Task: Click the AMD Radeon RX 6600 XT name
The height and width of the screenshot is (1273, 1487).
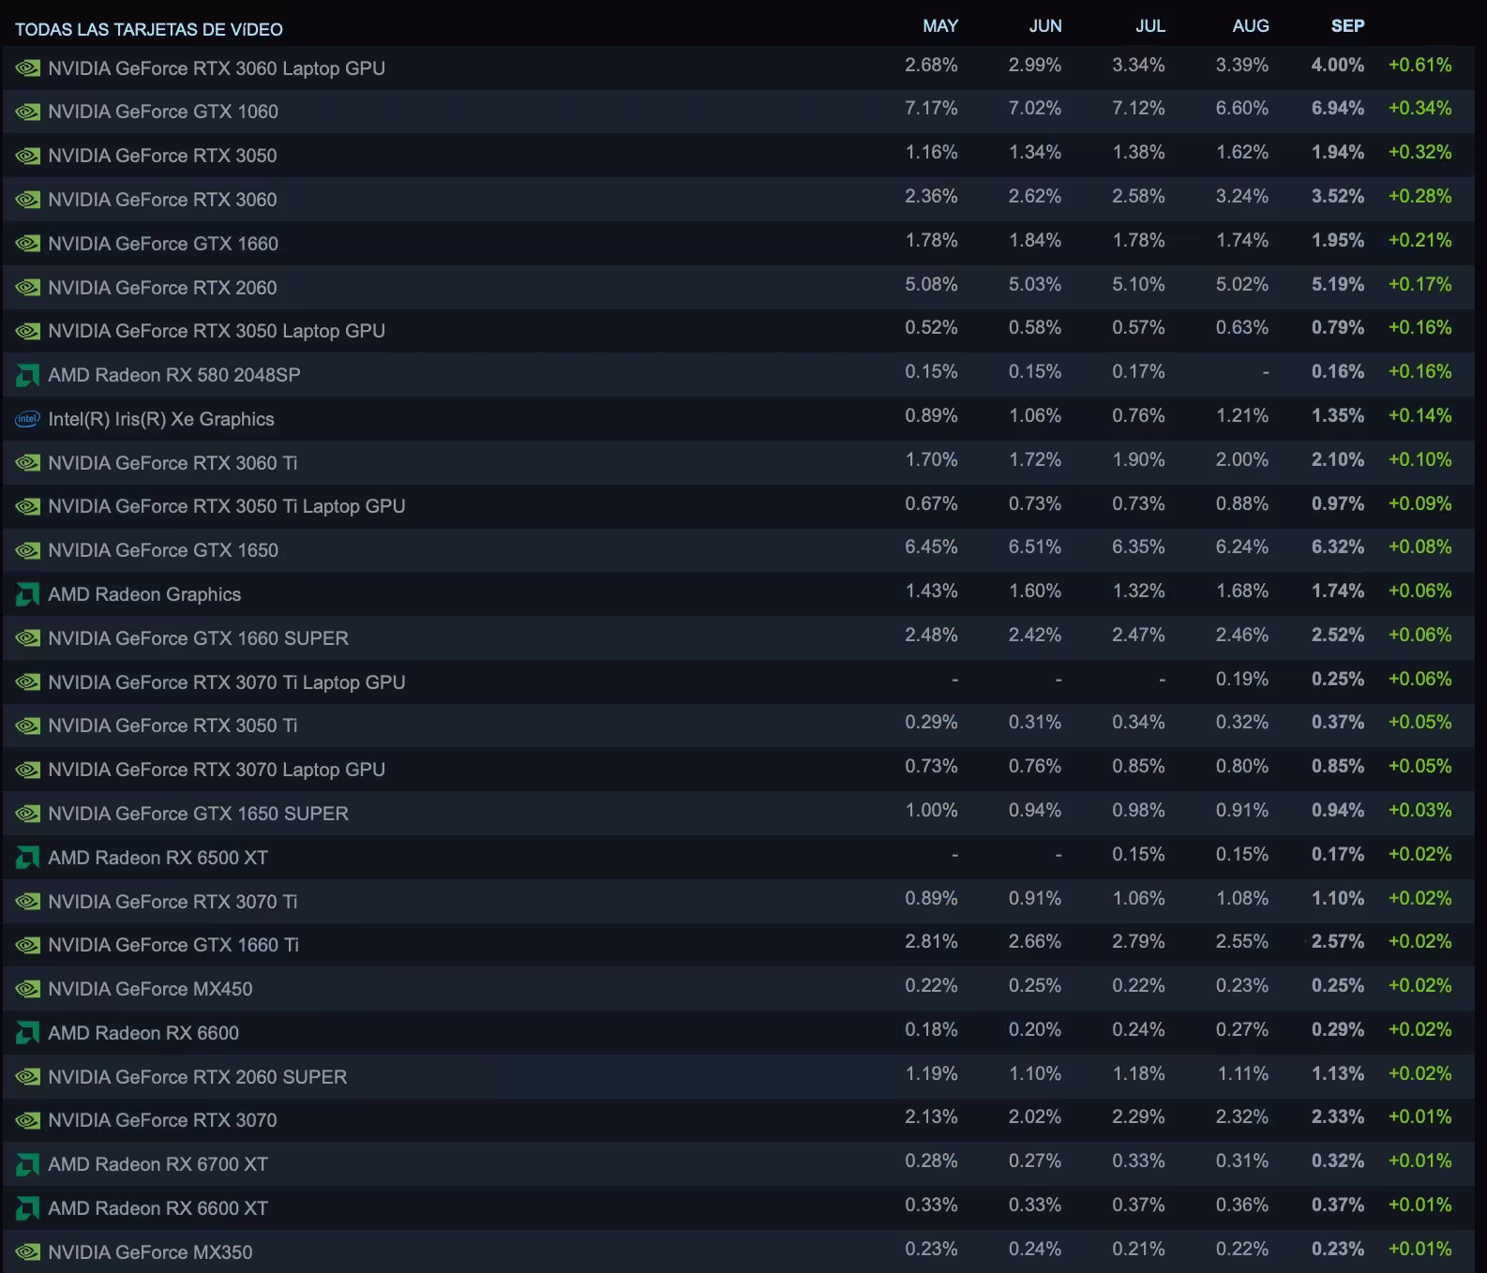Action: coord(158,1208)
